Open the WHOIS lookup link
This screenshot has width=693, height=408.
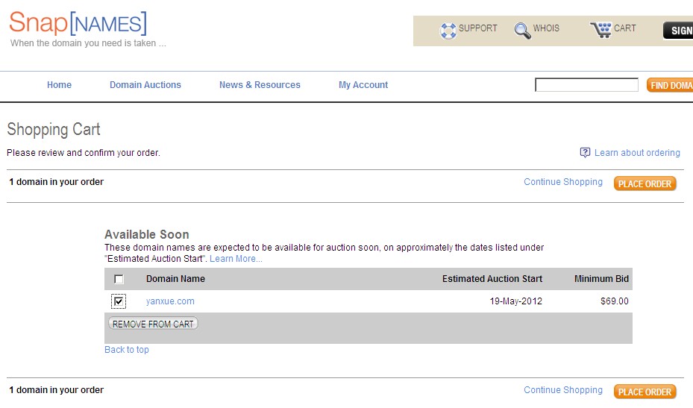pos(546,28)
